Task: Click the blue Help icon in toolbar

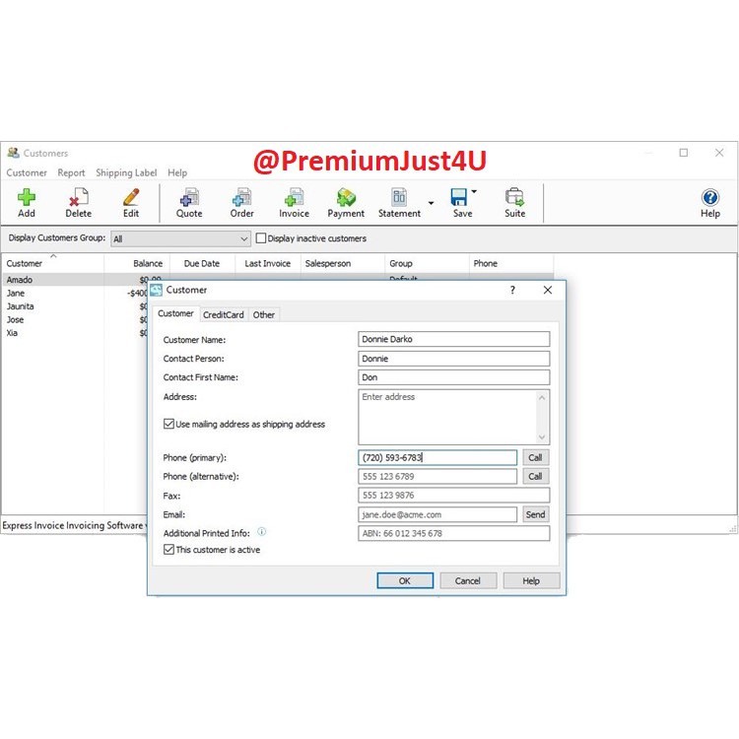Action: pos(709,202)
